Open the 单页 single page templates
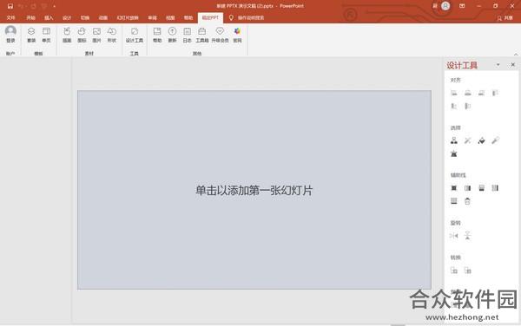The image size is (521, 326). click(46, 35)
